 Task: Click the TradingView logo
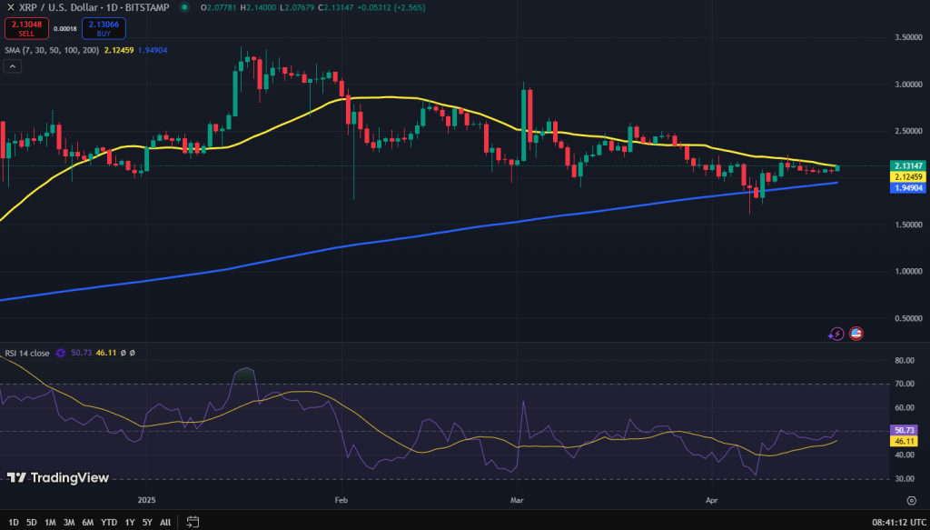(58, 477)
